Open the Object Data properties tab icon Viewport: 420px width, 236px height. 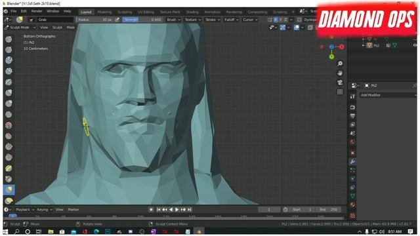352,196
